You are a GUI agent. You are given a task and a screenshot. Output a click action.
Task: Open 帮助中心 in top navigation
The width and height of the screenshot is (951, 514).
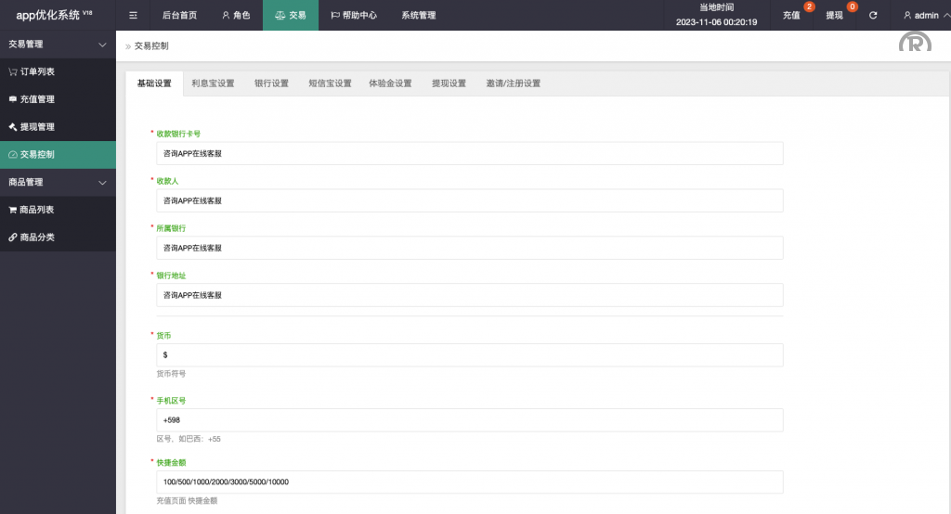point(354,16)
